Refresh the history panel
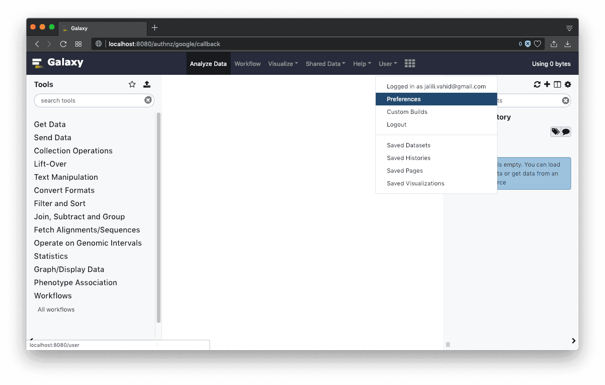The image size is (605, 385). pos(537,84)
